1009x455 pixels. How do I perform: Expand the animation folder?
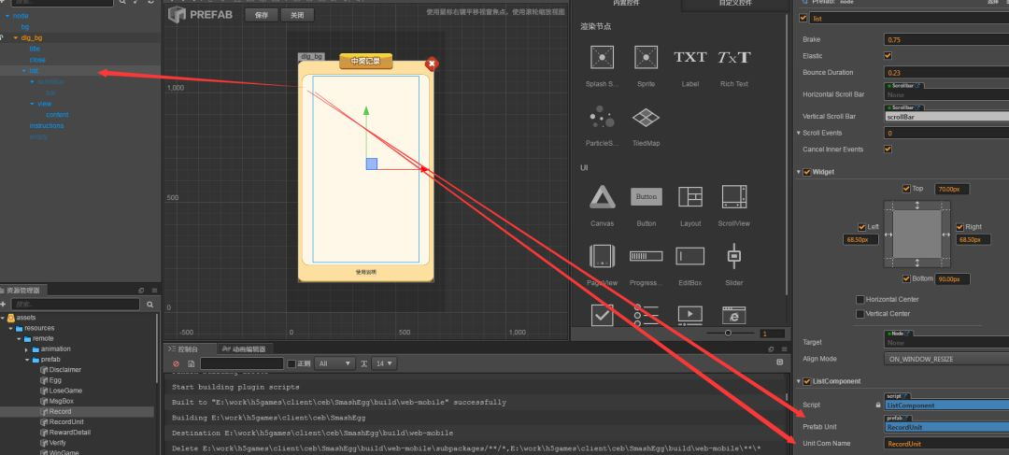(x=27, y=349)
